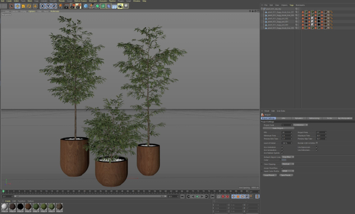Click black material tag on pot_001 row
The width and height of the screenshot is (355, 214).
(319, 21)
